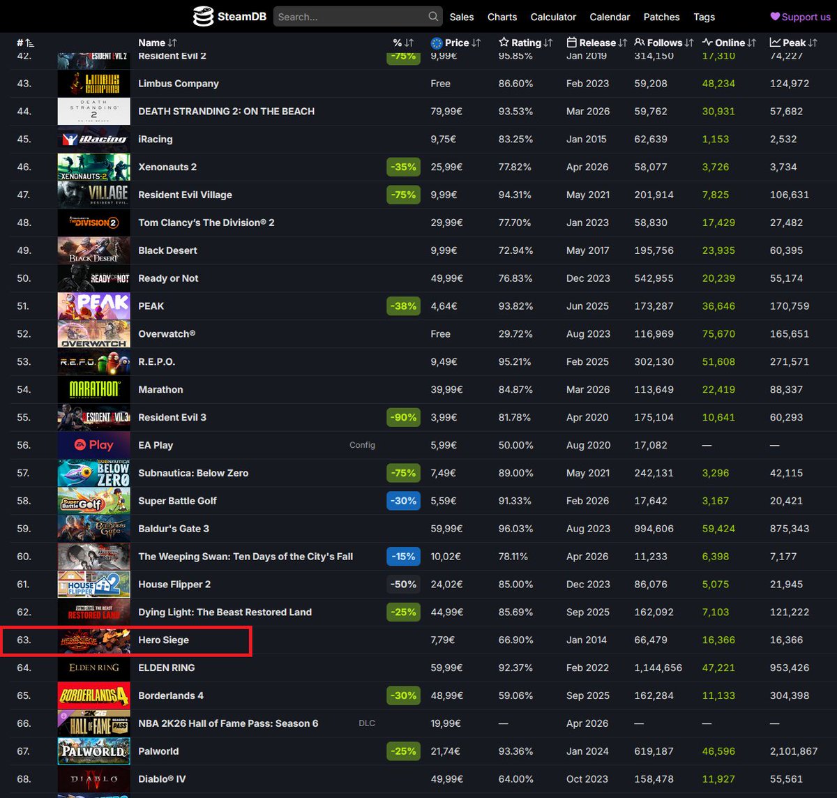Viewport: 837px width, 798px height.
Task: Click the Overwatch game thumbnail
Action: [93, 334]
